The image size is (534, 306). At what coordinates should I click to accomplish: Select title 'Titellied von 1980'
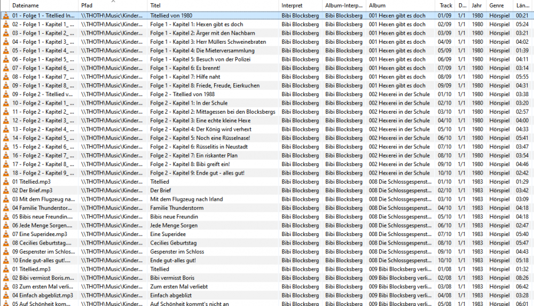171,15
